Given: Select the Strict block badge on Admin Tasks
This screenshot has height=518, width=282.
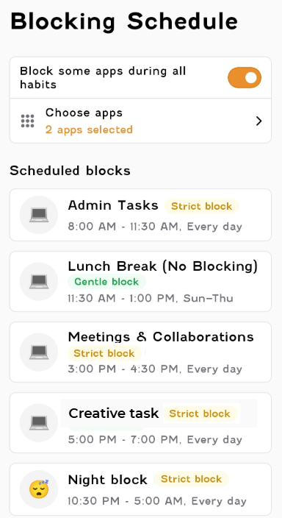Looking at the screenshot, I should 201,207.
